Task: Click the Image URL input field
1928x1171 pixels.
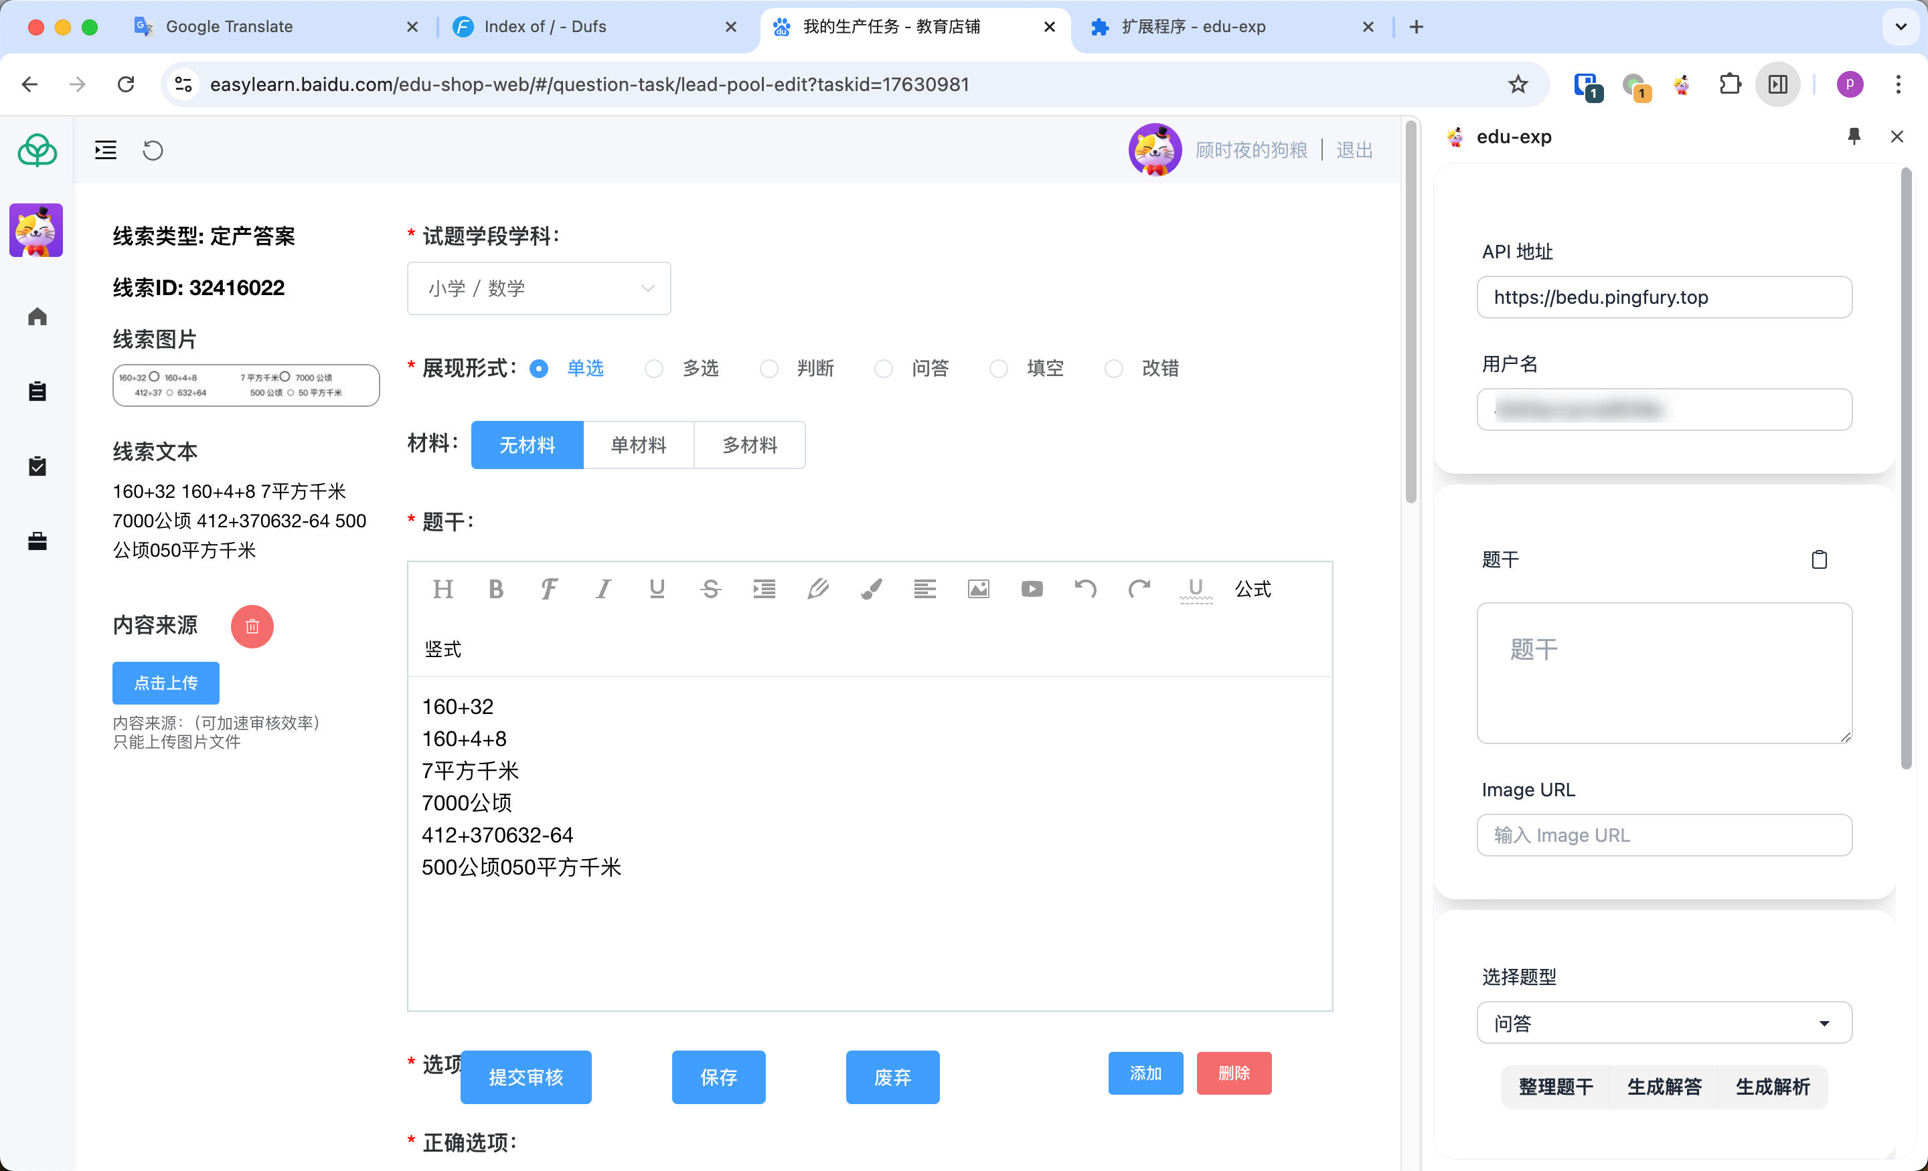Action: click(x=1664, y=835)
